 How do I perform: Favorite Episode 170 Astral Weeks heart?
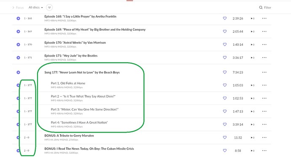click(x=225, y=44)
